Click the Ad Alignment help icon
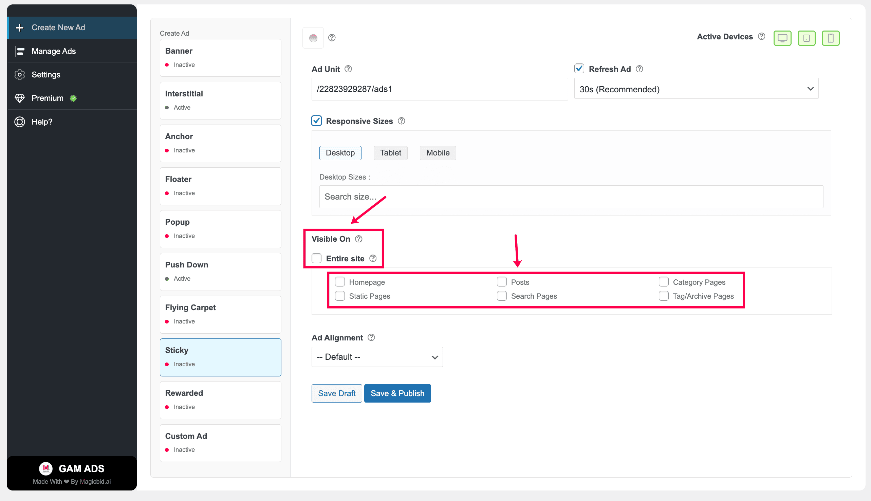The width and height of the screenshot is (871, 501). 371,337
